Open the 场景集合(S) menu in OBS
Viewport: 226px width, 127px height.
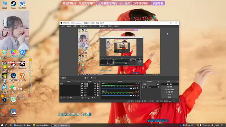click(102, 26)
